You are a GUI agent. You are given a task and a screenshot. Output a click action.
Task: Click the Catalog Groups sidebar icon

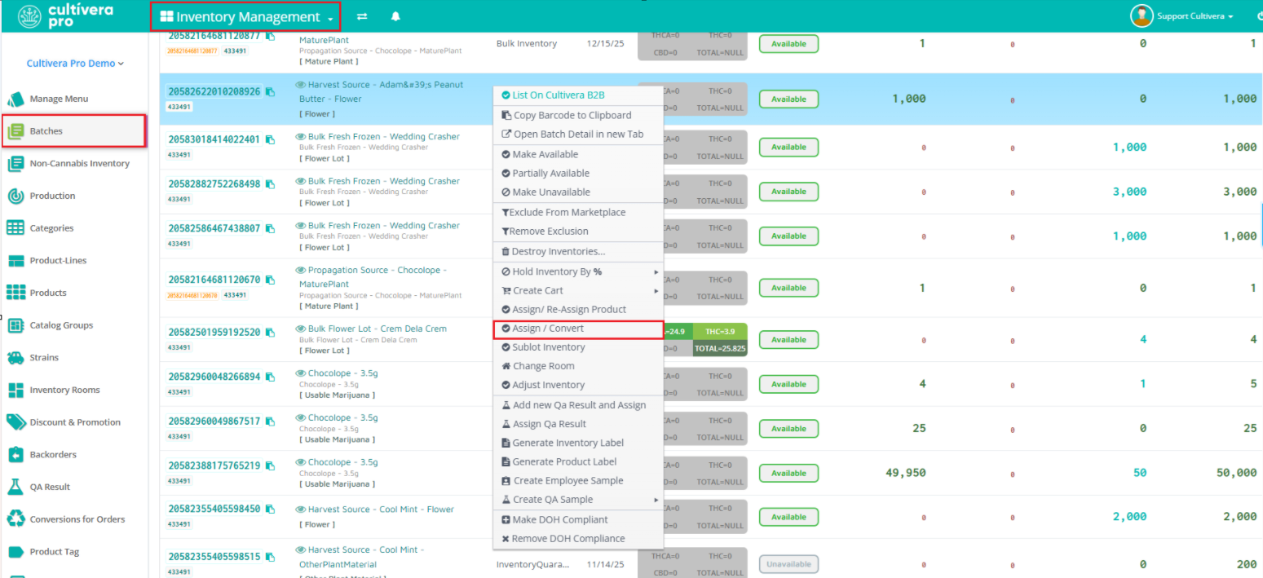pos(15,325)
